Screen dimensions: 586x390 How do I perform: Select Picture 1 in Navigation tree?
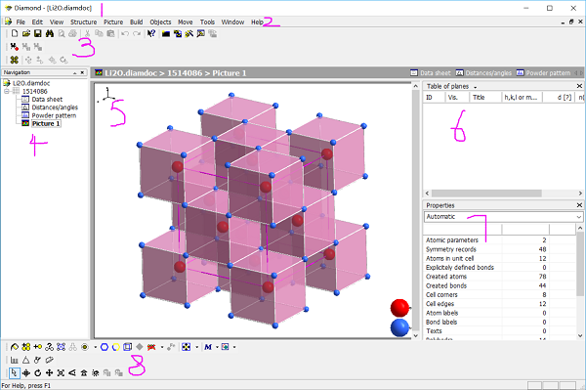46,124
